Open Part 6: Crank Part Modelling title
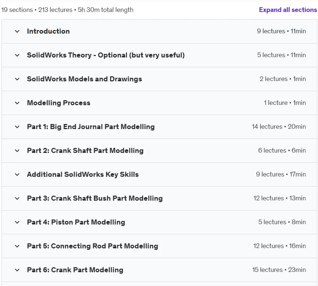 pos(75,270)
